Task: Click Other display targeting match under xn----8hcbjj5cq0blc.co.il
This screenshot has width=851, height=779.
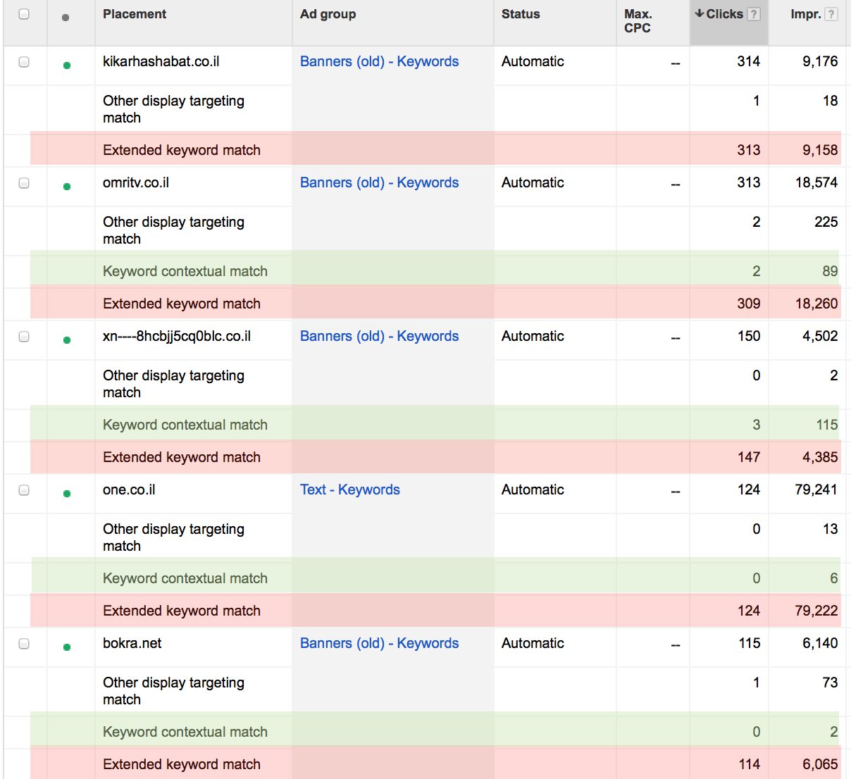Action: pos(173,384)
